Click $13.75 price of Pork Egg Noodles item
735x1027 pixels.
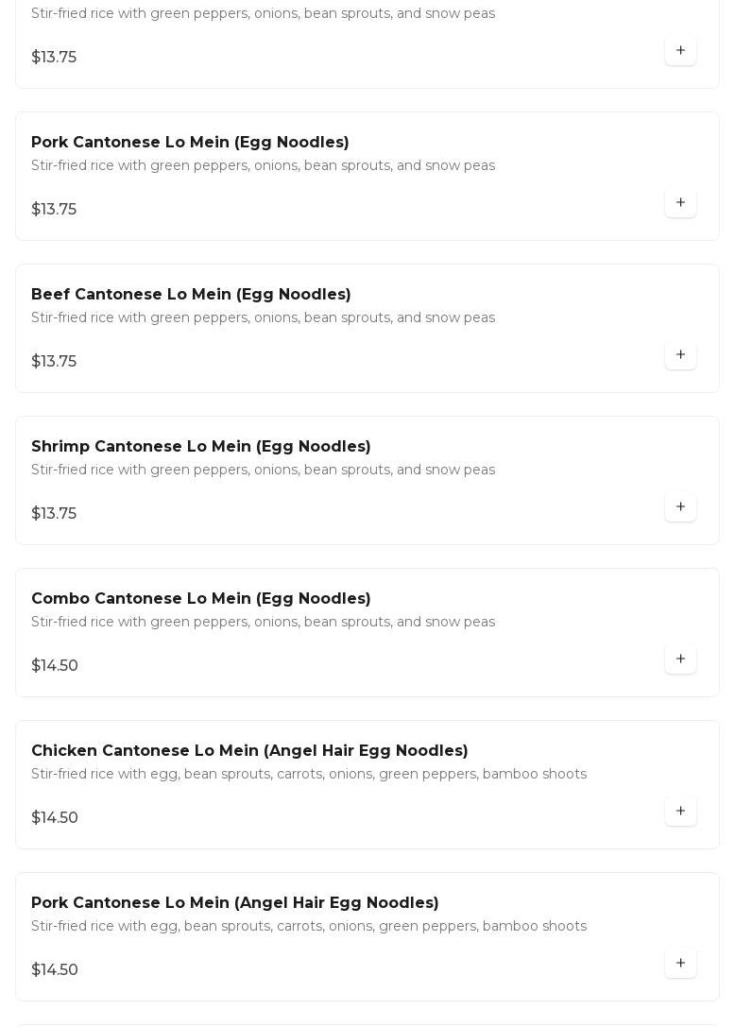point(54,209)
